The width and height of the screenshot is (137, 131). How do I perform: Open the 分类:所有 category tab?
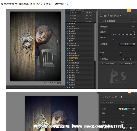pos(73,13)
